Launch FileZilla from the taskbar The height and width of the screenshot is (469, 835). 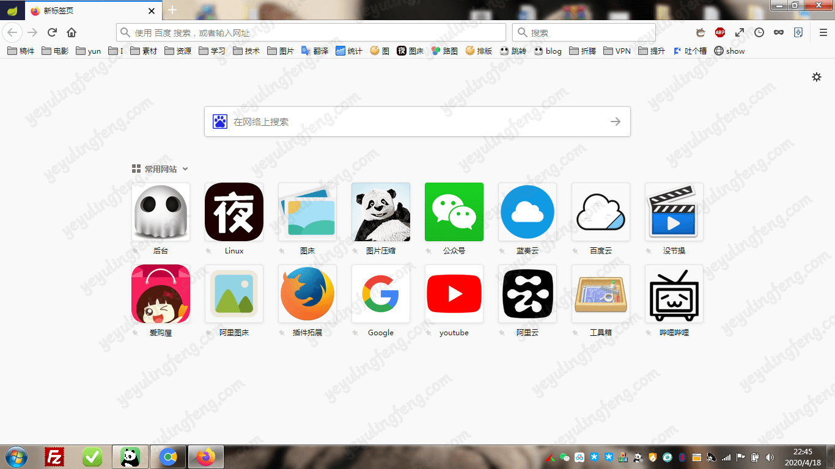pos(55,457)
